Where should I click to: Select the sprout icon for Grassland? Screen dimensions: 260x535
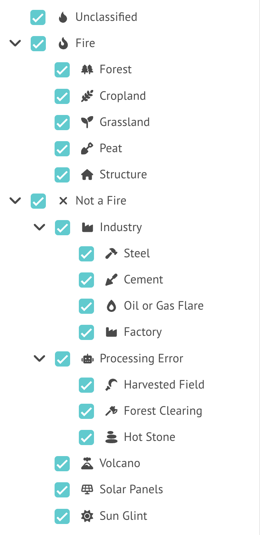[x=87, y=122]
